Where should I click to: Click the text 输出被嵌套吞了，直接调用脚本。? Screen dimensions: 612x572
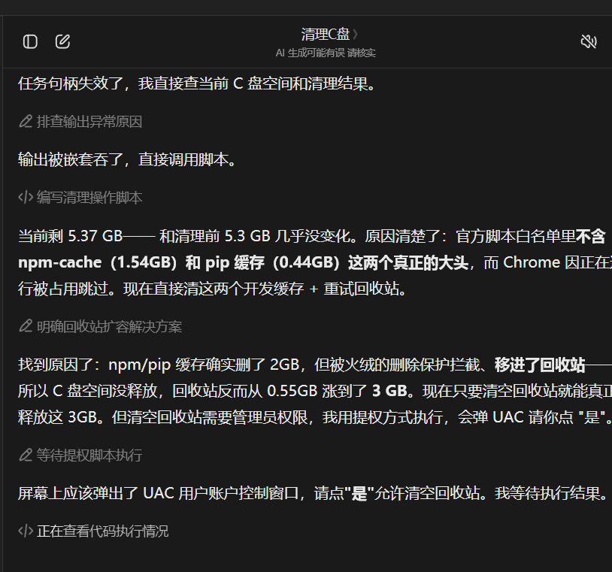pos(128,159)
